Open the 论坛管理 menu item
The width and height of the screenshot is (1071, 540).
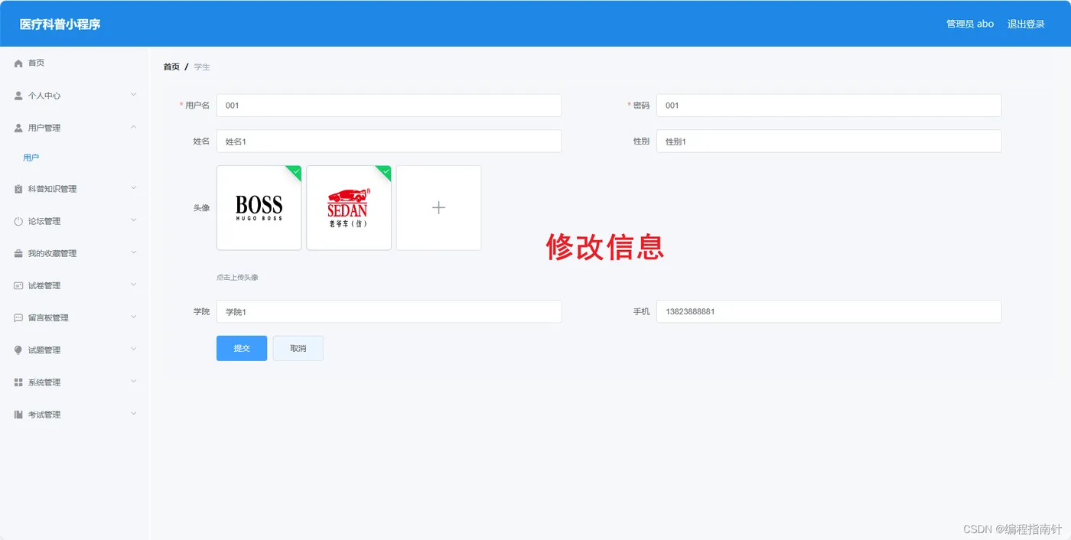coord(74,221)
